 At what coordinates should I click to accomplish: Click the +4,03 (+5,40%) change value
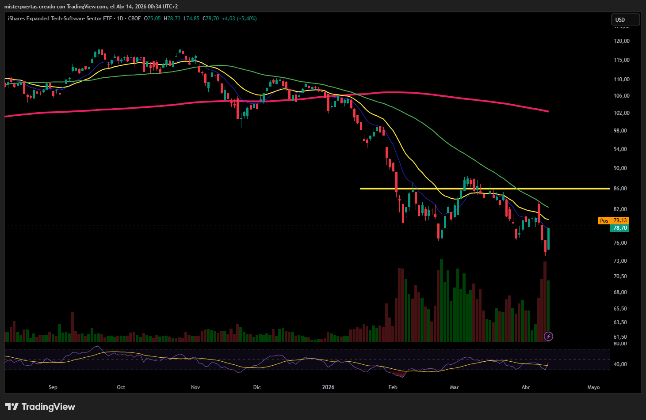point(239,19)
